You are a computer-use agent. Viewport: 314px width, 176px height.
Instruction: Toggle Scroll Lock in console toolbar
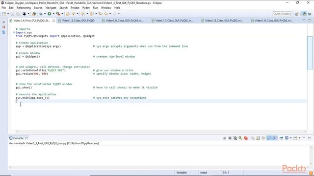pyautogui.click(x=258, y=138)
